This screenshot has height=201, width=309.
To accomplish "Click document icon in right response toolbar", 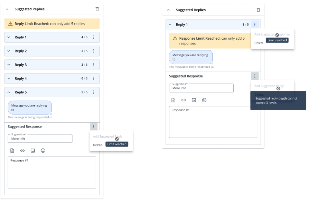I will (x=173, y=100).
